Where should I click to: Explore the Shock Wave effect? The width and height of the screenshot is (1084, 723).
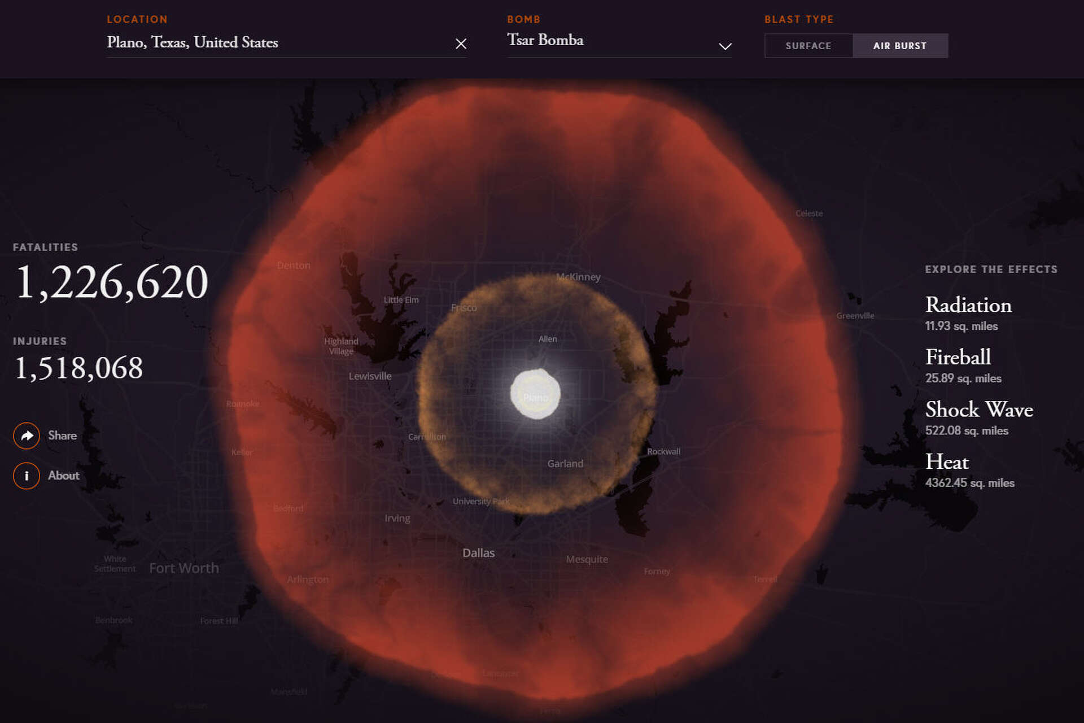click(978, 410)
